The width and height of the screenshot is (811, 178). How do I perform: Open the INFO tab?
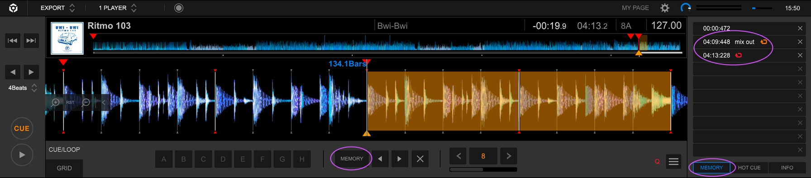[787, 168]
